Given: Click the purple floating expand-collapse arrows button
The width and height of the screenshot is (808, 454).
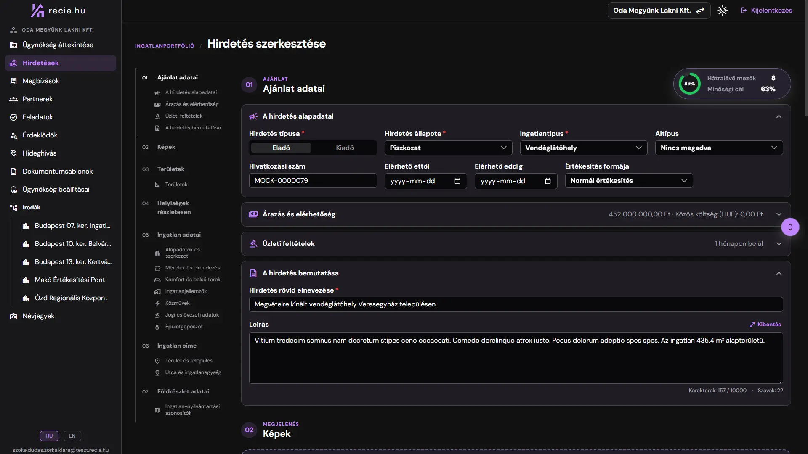Looking at the screenshot, I should click(x=790, y=227).
